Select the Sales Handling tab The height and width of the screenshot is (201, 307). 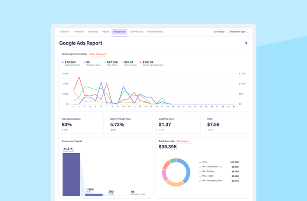tap(155, 32)
